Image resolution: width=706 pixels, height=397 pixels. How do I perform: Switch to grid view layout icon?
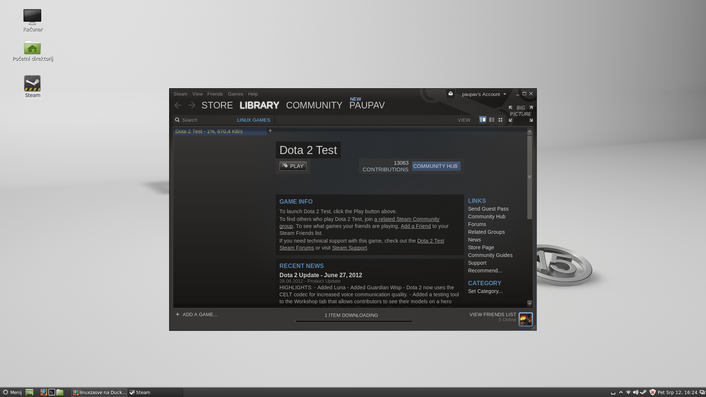pos(500,120)
